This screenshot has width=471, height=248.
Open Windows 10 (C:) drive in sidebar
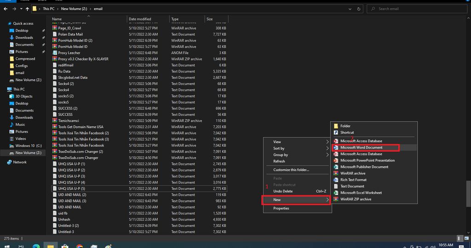(x=29, y=146)
